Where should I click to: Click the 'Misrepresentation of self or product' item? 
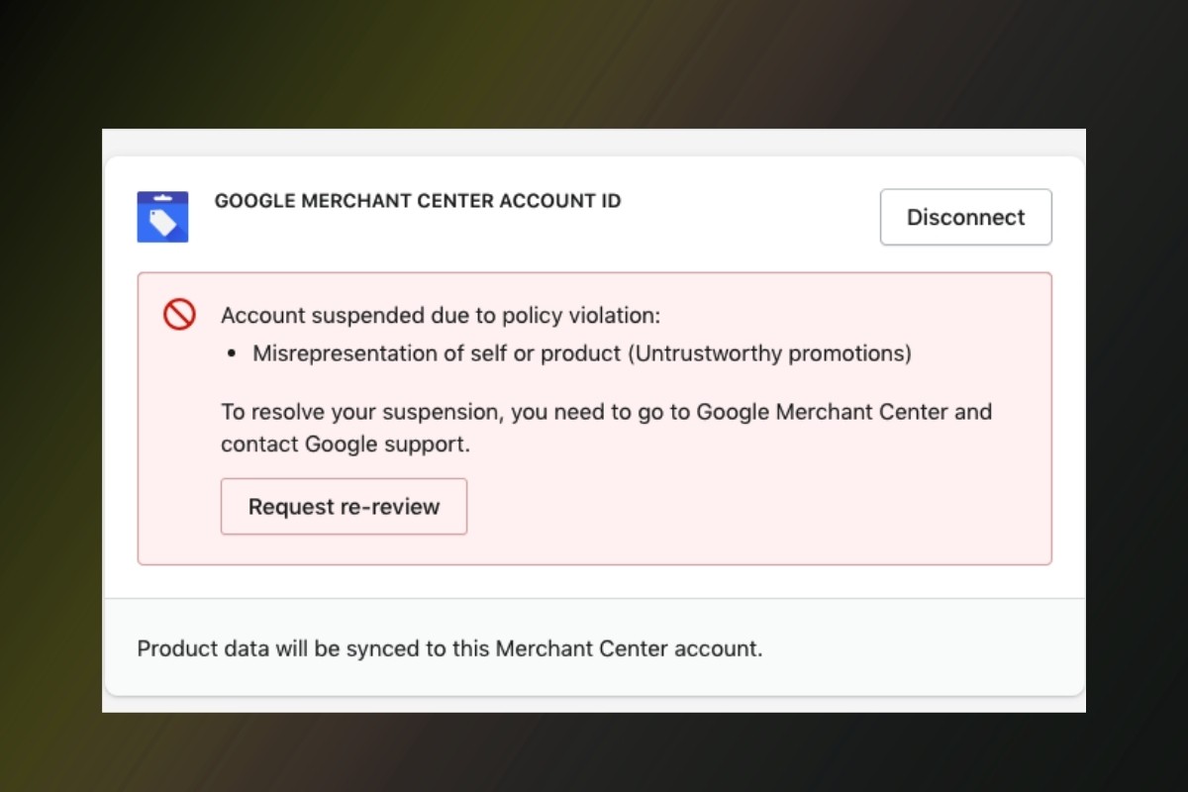pyautogui.click(x=437, y=353)
